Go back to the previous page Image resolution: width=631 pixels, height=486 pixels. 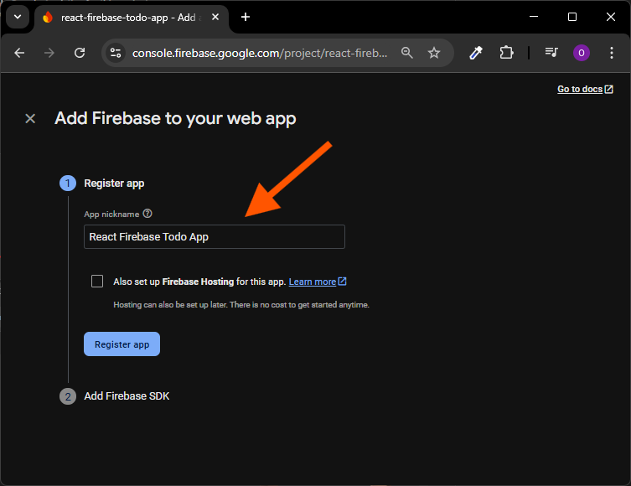(19, 53)
